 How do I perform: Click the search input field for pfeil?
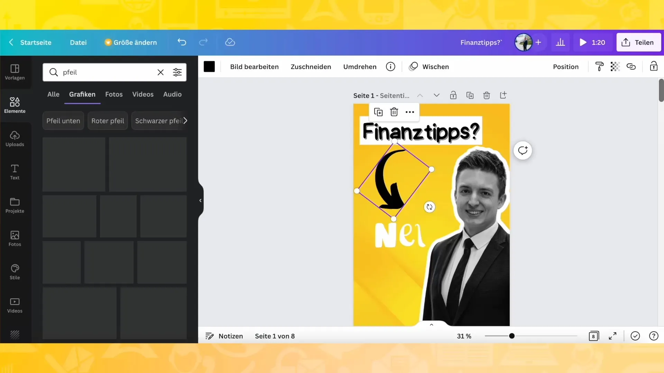pyautogui.click(x=107, y=72)
